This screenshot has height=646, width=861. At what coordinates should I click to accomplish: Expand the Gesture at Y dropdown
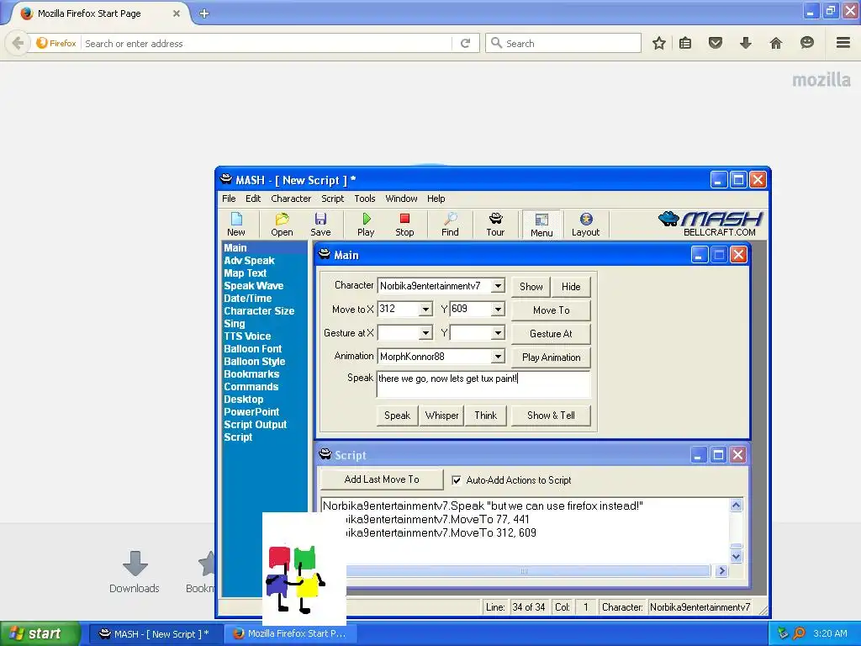coord(498,333)
